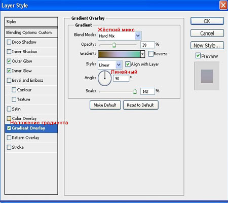Open the Styles section

31,22
